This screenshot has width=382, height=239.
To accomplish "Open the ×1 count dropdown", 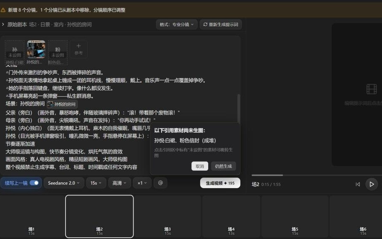I will 142,183.
